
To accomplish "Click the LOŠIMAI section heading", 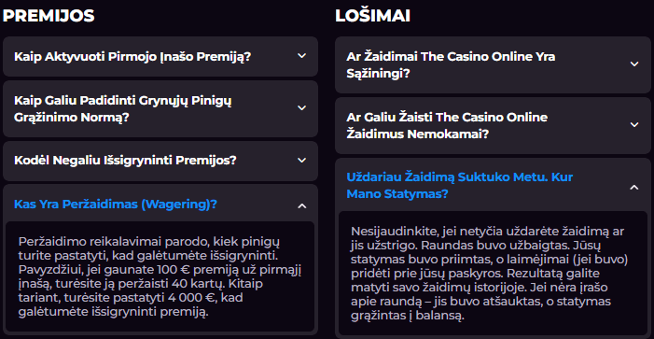I will point(372,16).
